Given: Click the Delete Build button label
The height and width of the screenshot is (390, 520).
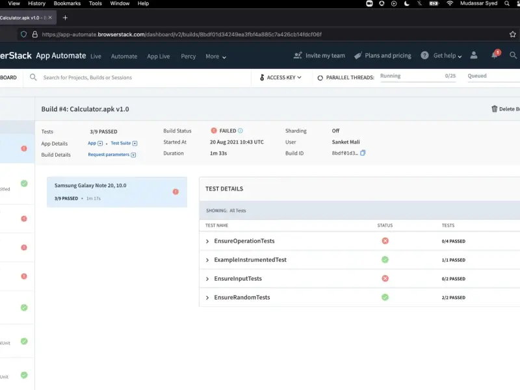Looking at the screenshot, I should tap(510, 109).
